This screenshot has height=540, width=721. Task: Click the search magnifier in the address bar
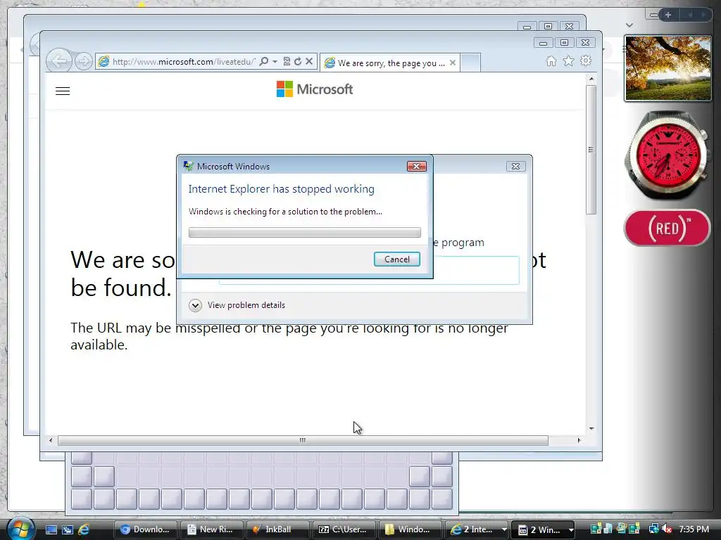click(x=264, y=61)
